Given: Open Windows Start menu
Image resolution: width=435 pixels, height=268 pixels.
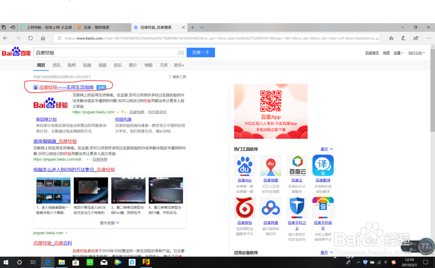Looking at the screenshot, I should 6,262.
